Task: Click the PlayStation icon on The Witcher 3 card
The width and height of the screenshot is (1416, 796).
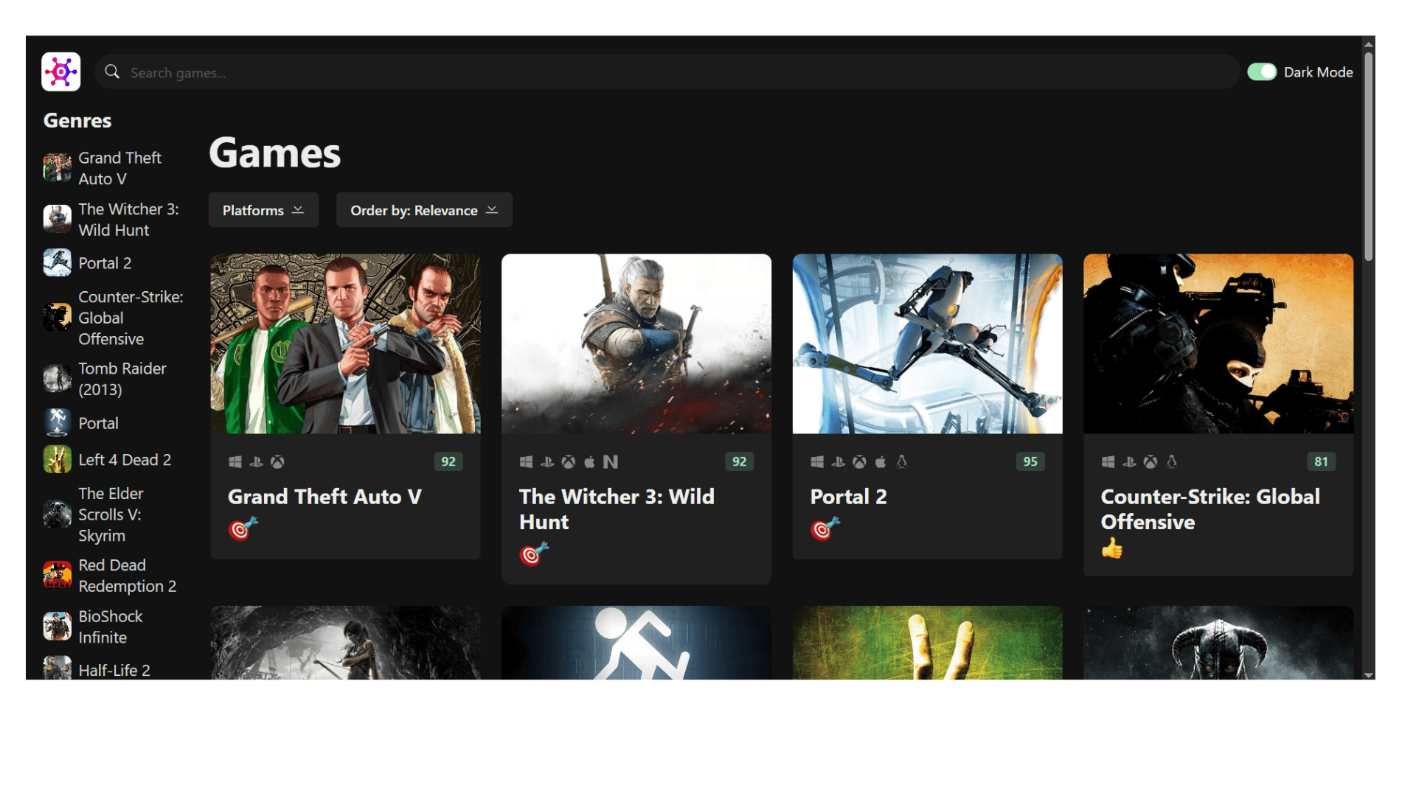Action: pos(547,461)
